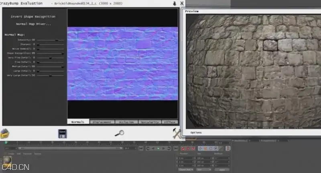
Task: Adjust the Noise Removal slider
Action: coord(51,49)
